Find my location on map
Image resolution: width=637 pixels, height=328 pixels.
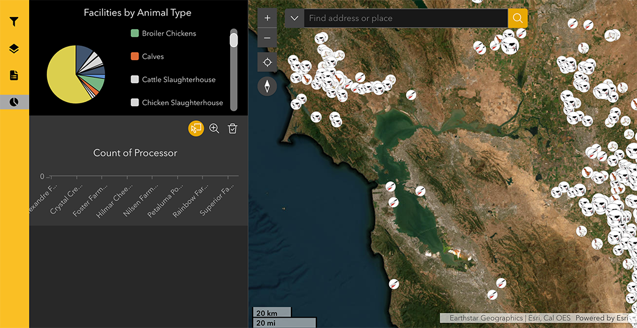pos(267,62)
